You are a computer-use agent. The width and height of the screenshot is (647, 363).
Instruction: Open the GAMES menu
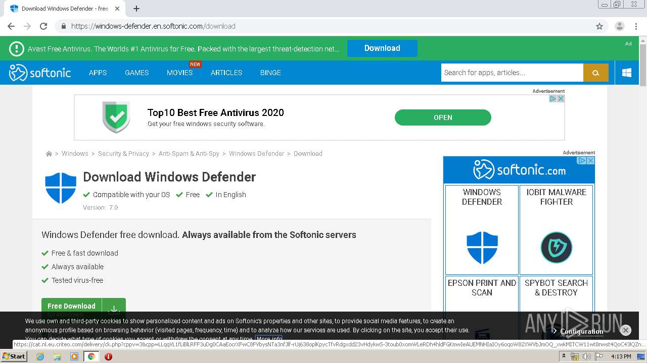pyautogui.click(x=136, y=73)
